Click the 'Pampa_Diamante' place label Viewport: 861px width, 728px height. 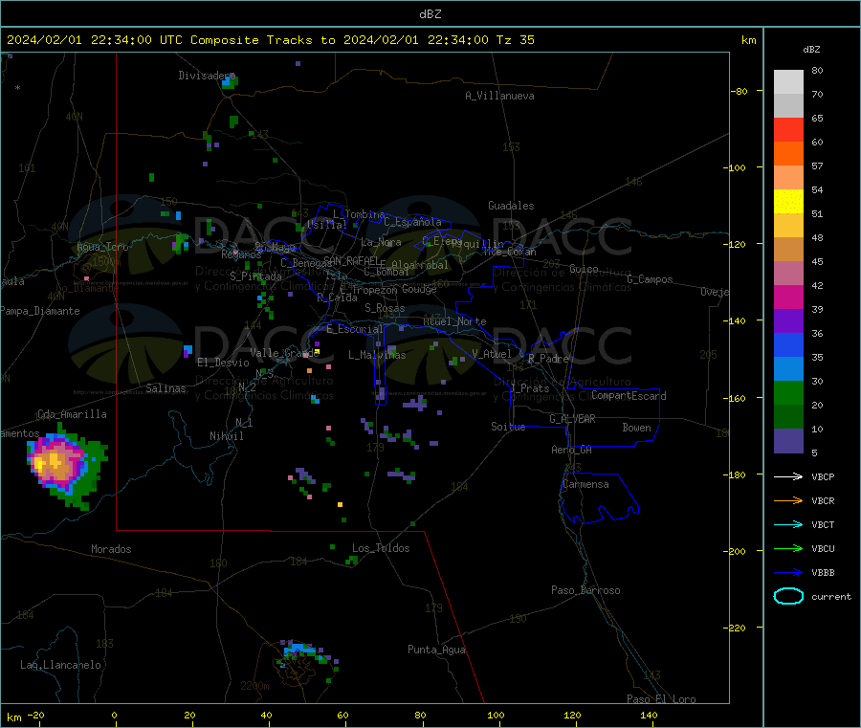39,311
